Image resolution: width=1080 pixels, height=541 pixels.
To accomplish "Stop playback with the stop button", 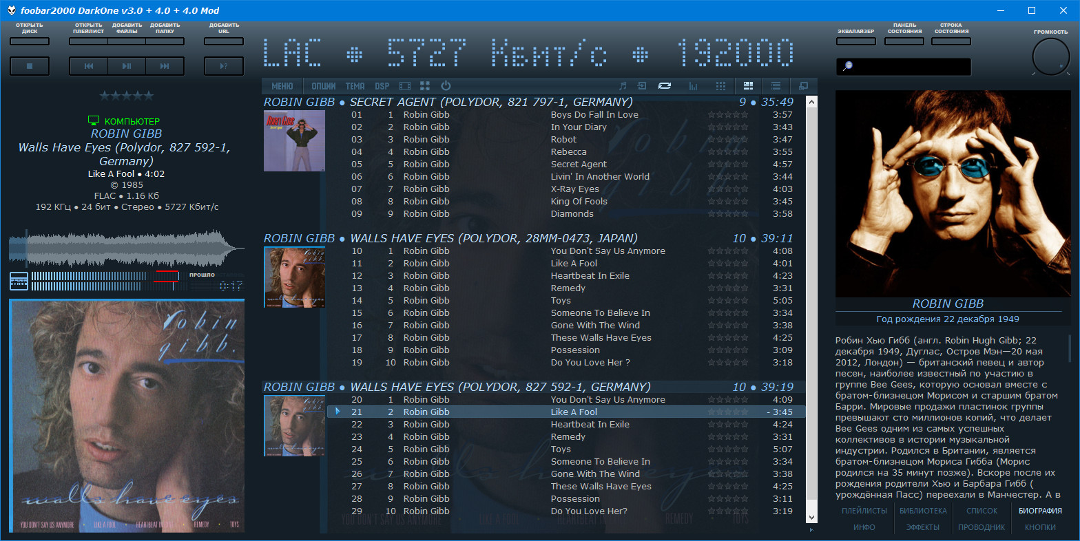I will 30,66.
